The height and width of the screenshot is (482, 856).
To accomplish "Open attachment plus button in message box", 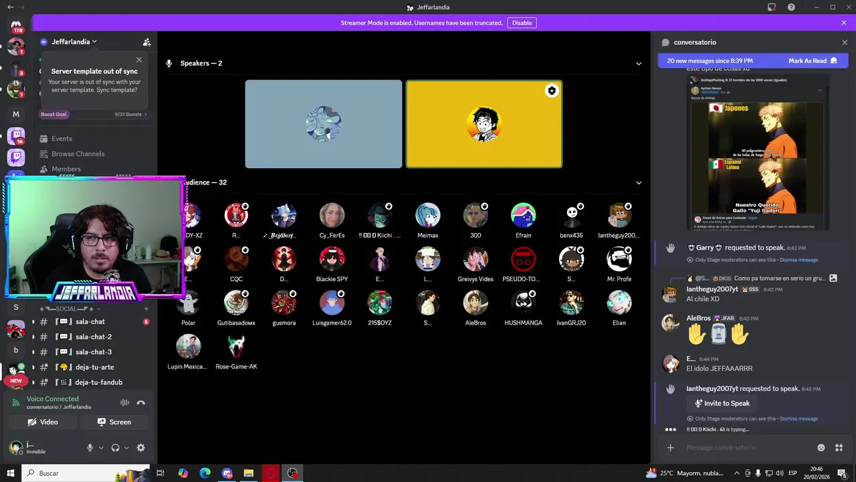I will pos(670,448).
